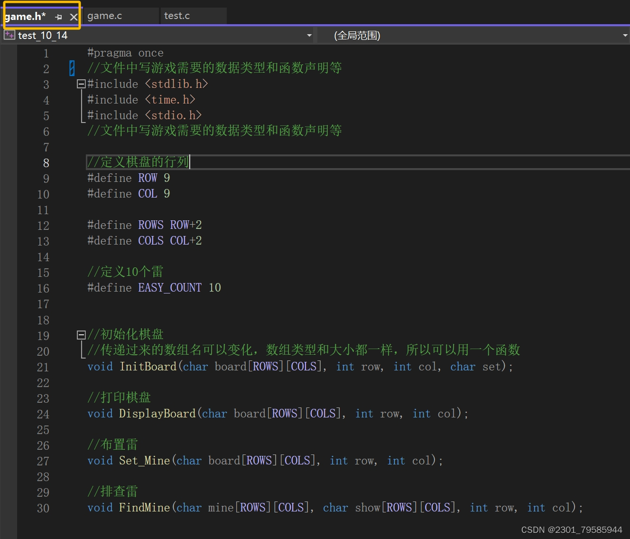Screen dimensions: 630x539
Task: Click the comment '//定义棋盘的行列'
Action: (x=138, y=162)
